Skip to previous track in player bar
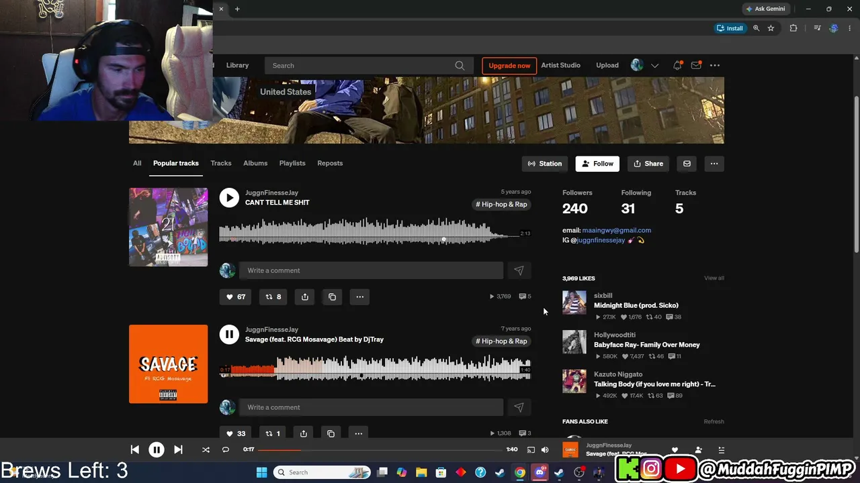This screenshot has height=483, width=860. click(x=135, y=449)
